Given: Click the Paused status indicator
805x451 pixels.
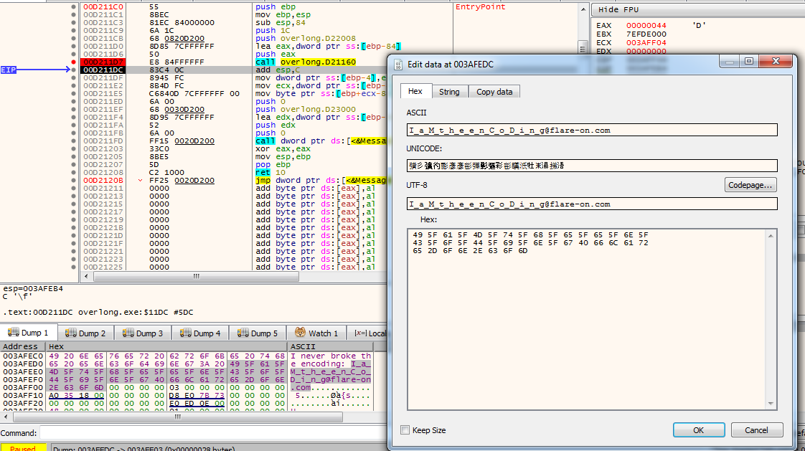Looking at the screenshot, I should click(23, 448).
